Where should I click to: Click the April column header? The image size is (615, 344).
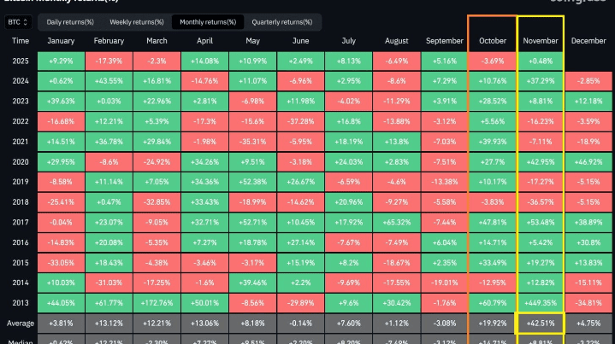pyautogui.click(x=204, y=41)
